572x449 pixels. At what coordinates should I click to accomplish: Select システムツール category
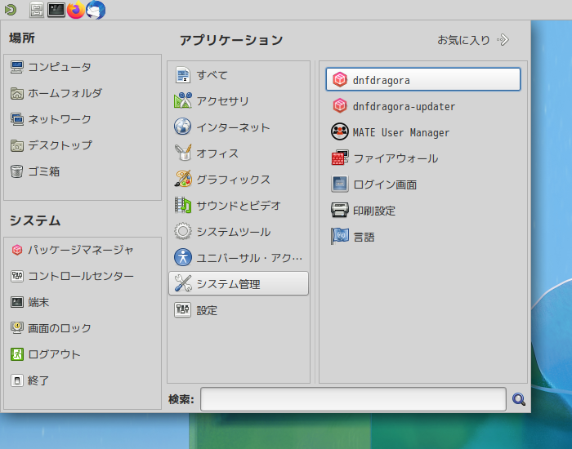click(x=239, y=232)
